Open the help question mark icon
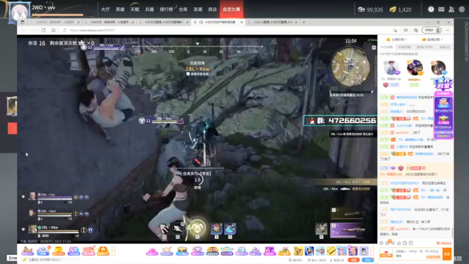 (x=431, y=9)
